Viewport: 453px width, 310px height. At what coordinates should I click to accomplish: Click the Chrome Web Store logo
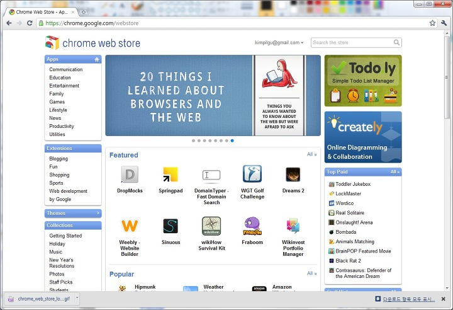coord(92,43)
